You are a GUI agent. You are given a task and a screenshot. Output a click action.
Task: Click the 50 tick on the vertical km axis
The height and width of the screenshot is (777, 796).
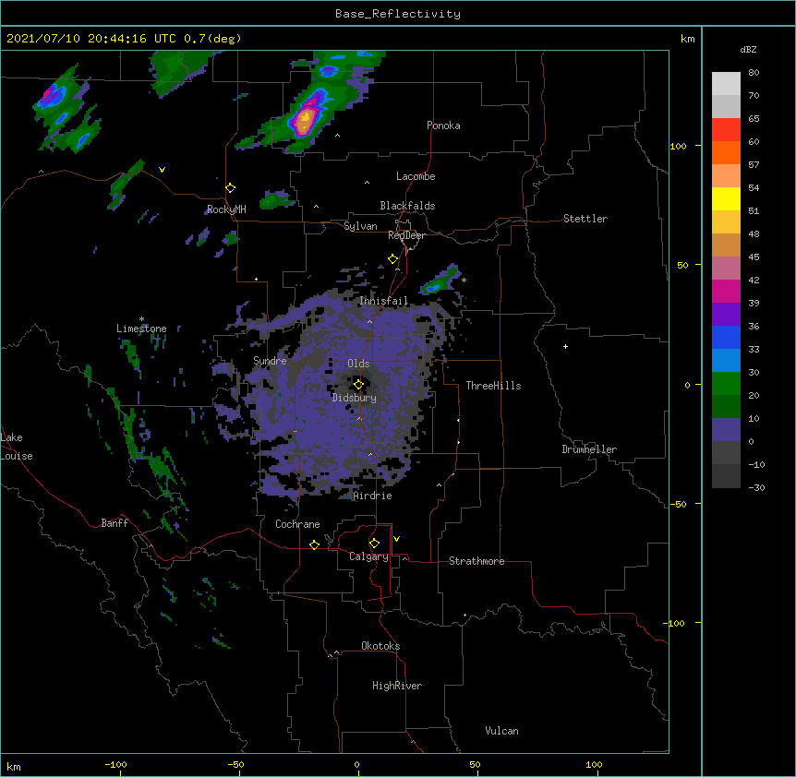[x=682, y=265]
